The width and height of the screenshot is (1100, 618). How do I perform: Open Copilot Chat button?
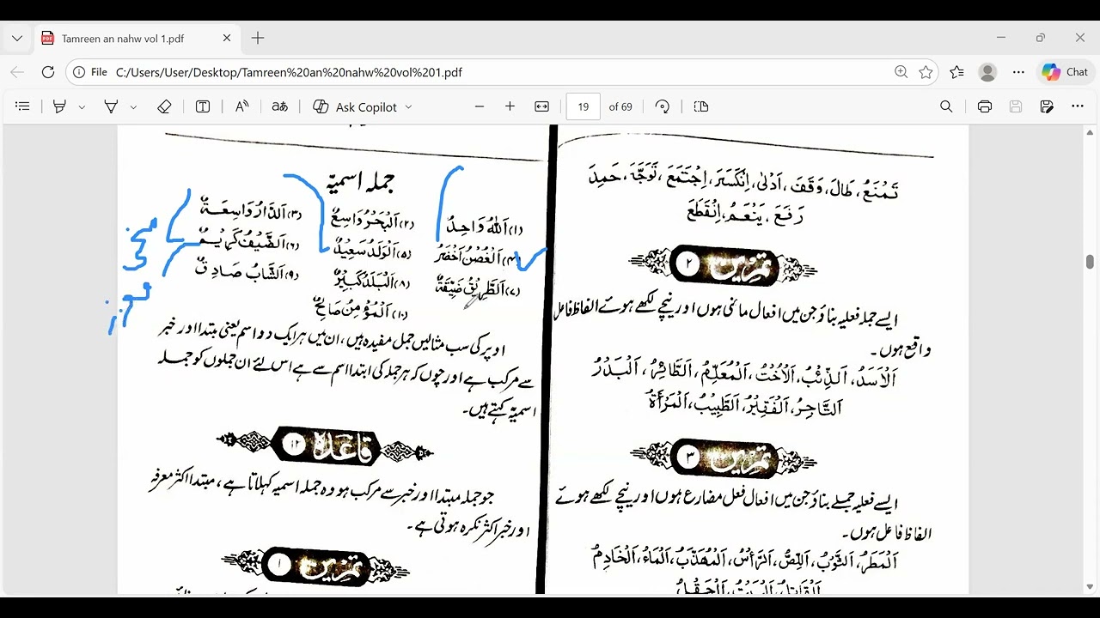click(x=1066, y=72)
